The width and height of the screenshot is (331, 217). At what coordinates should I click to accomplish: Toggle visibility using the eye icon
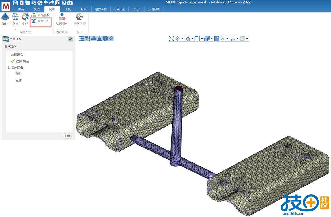(x=233, y=39)
